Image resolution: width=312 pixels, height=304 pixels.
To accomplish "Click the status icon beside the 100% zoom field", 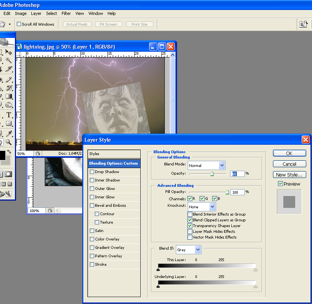I will coord(50,211).
